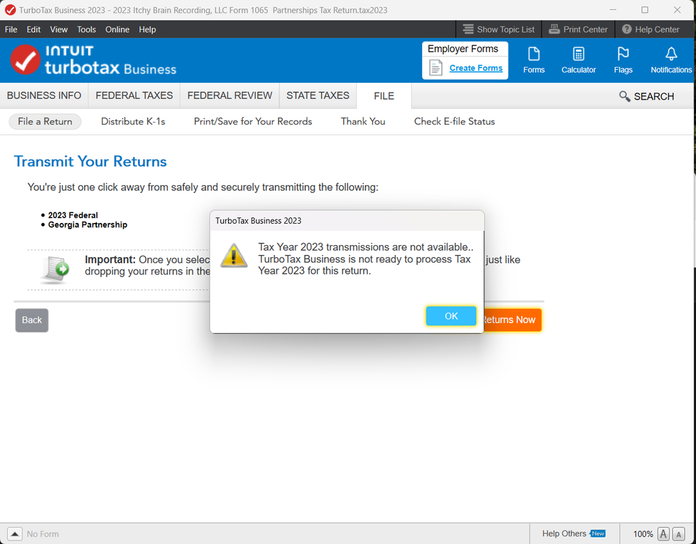
Task: Open the Flags panel
Action: click(623, 59)
